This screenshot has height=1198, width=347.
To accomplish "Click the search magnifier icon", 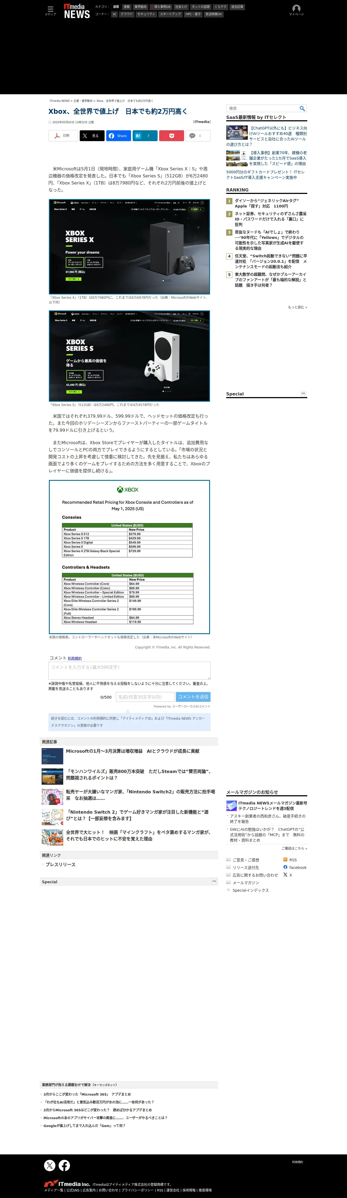I will tap(302, 108).
